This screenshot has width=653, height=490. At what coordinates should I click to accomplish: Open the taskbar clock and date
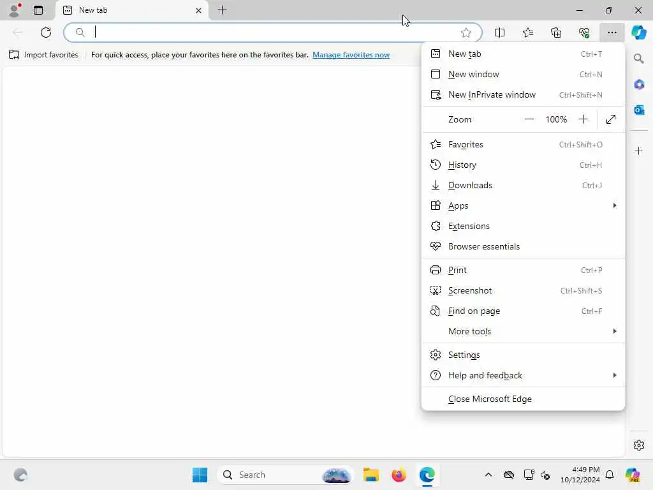(x=580, y=475)
